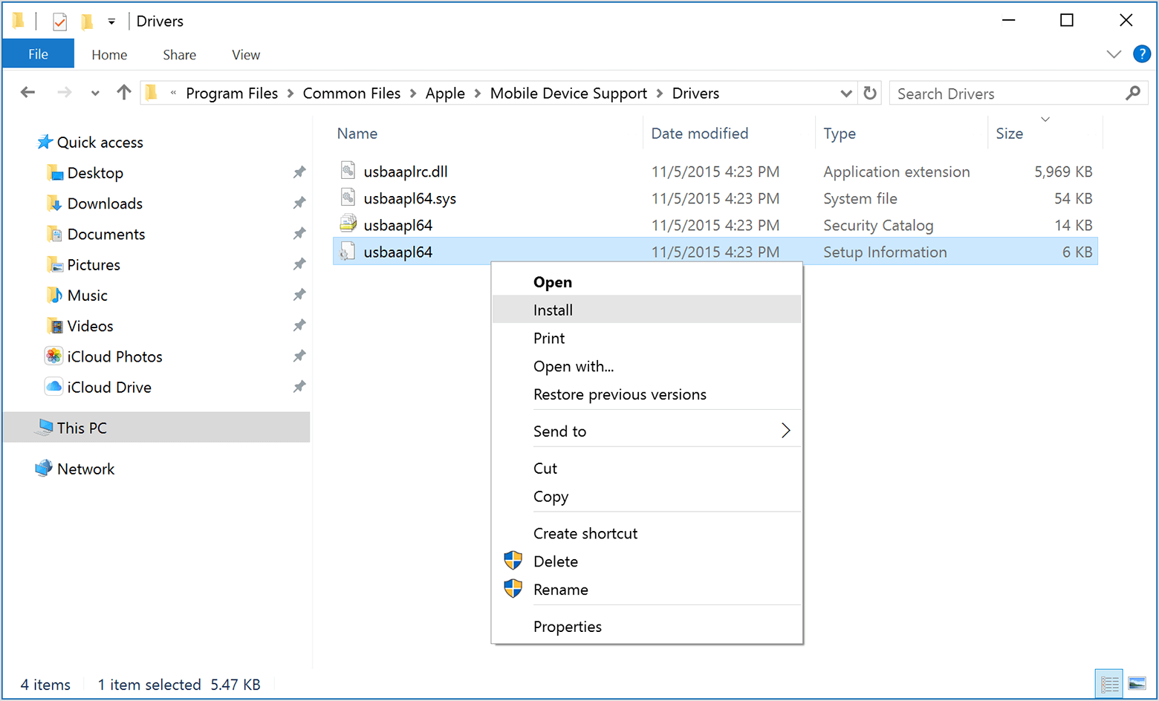Select Properties in the context menu
Viewport: 1159px width, 701px height.
pos(568,627)
